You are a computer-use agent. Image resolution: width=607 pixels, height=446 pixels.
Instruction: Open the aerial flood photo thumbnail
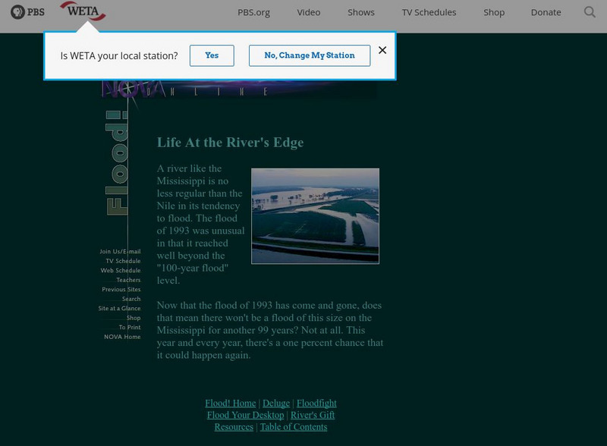(x=315, y=216)
